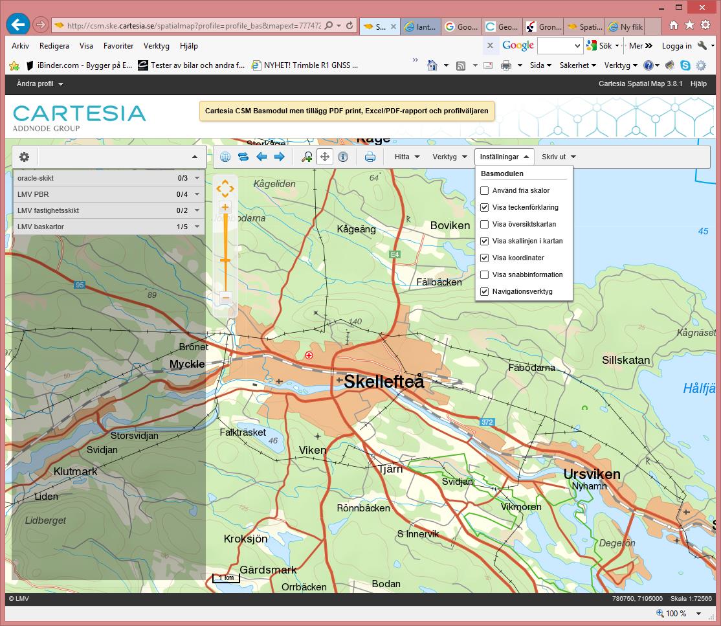721x626 pixels.
Task: Enable 'Använd fria skalor' checkbox
Action: 484,190
